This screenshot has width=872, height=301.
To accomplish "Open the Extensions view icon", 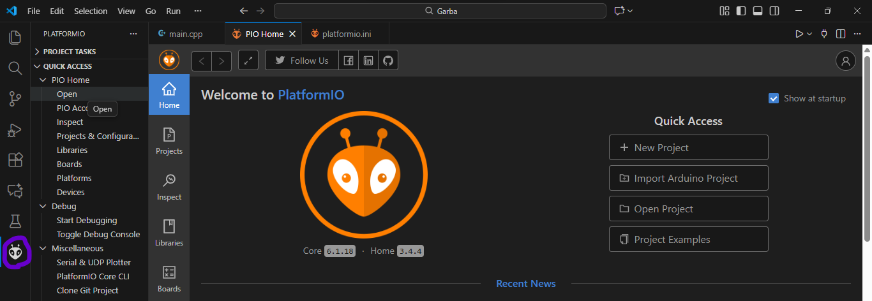I will pos(15,159).
